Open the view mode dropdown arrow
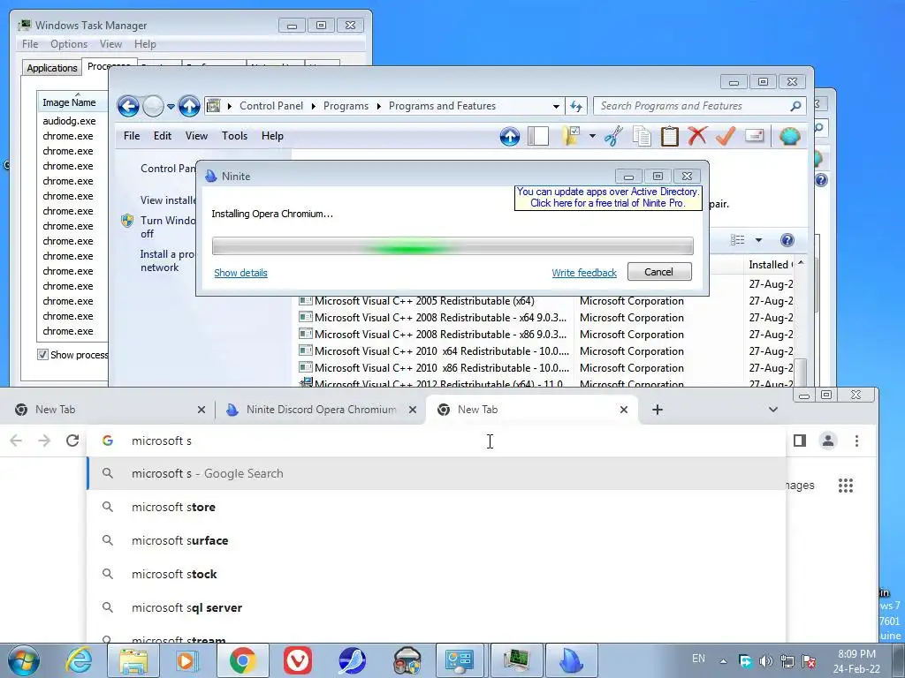Screen dimensions: 905x678 [758, 240]
